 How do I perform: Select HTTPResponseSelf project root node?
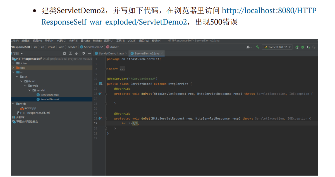click(x=29, y=59)
